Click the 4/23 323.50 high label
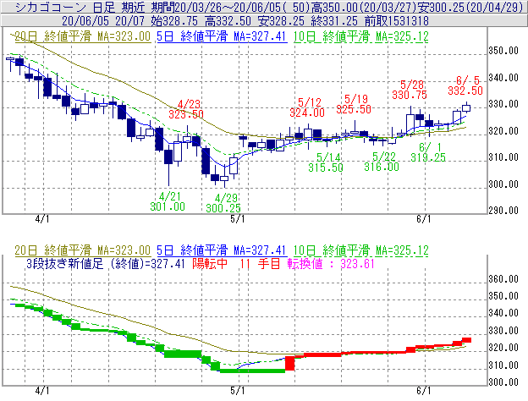Viewport: 528px width, 401px height. 186,109
